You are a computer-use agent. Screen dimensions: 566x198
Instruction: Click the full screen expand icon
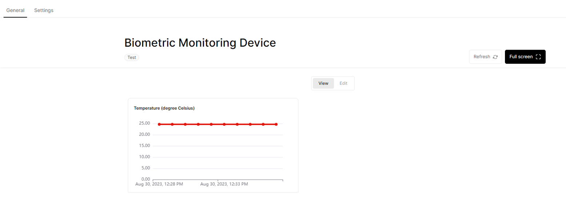538,57
